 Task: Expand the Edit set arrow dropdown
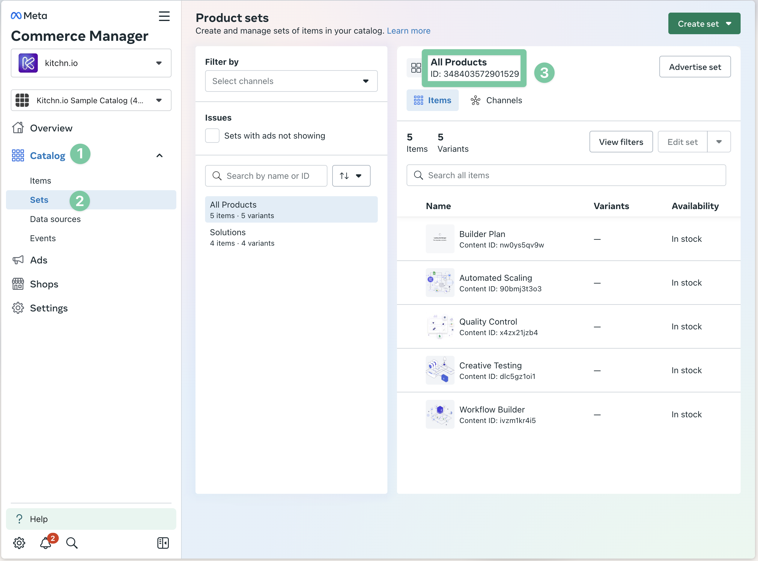click(719, 142)
